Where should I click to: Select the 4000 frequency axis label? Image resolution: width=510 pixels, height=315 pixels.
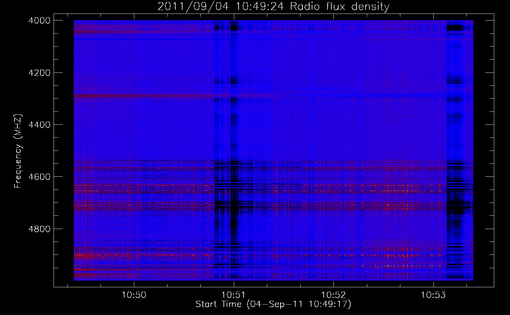click(x=39, y=20)
